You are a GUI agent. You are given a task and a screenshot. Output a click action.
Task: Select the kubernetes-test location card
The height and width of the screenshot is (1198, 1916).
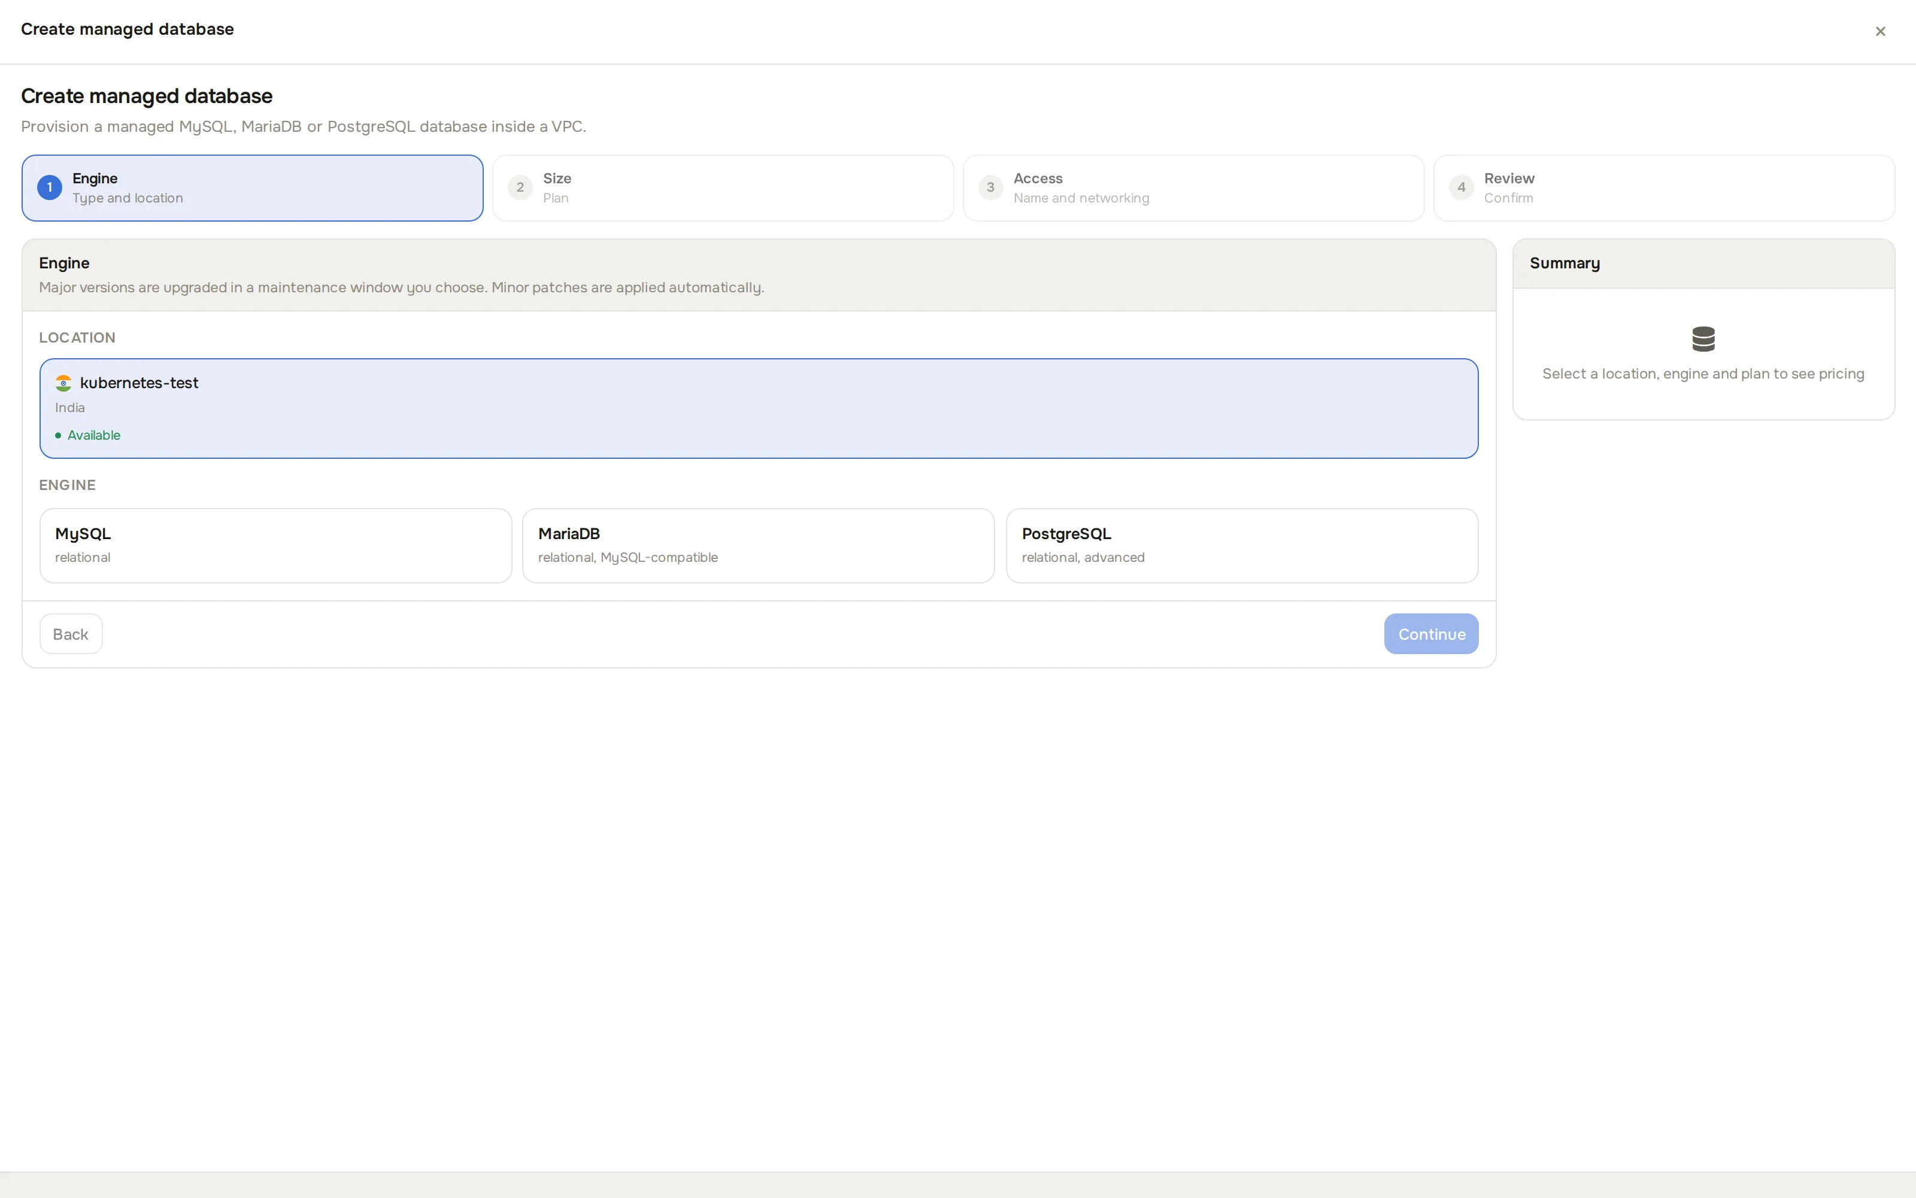pos(759,408)
